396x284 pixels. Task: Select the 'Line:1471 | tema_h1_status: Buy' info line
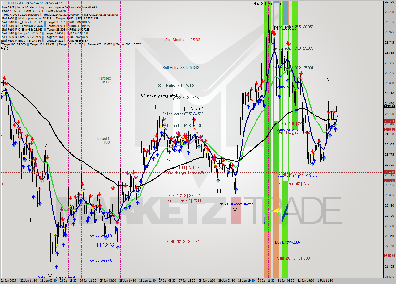(49, 7)
